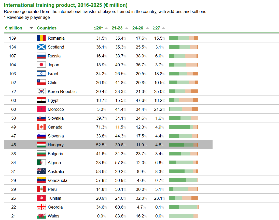Click the Japan flag icon
279x220 pixels.
41,65
